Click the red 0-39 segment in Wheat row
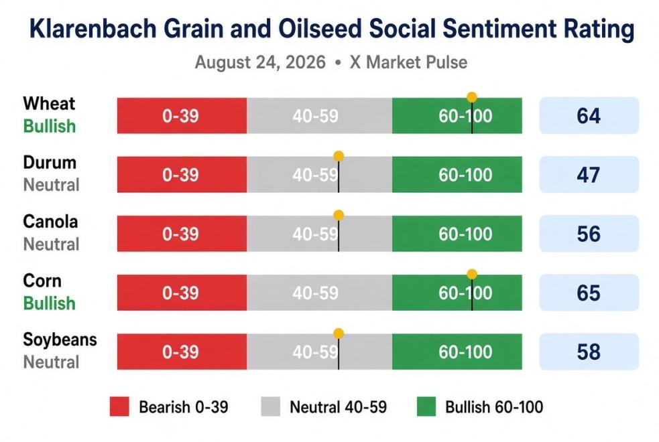659x442 pixels. click(182, 116)
